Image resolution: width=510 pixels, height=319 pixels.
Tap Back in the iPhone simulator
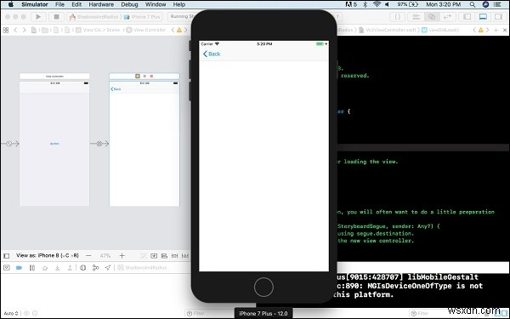212,54
